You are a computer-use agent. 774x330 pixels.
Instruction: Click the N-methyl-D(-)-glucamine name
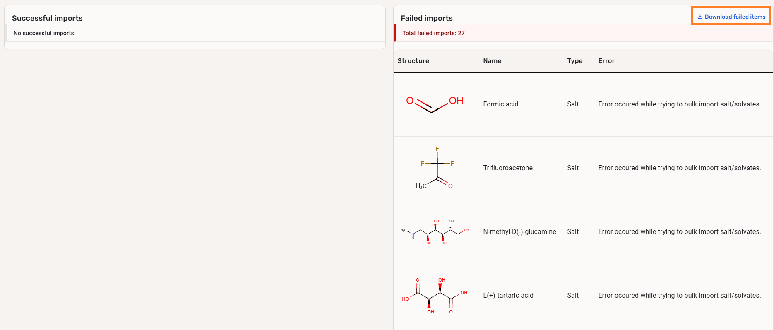point(519,232)
